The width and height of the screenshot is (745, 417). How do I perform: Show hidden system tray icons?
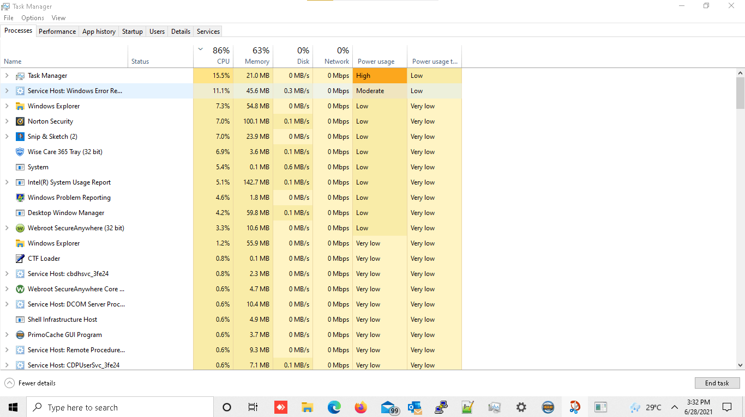click(675, 407)
